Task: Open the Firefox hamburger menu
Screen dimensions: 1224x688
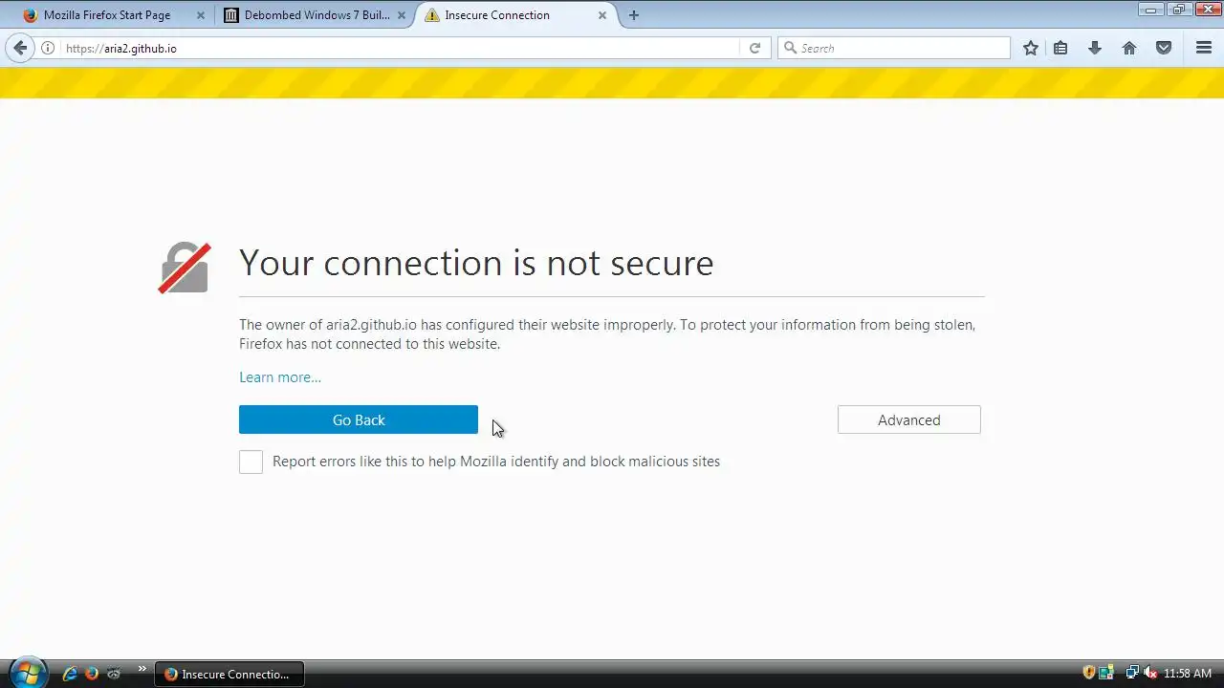Action: 1204,48
